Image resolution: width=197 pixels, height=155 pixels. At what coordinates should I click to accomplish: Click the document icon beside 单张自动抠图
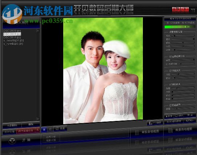click(x=137, y=132)
